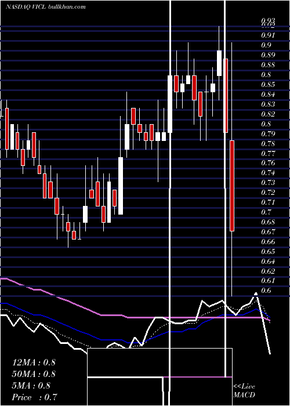Click the 0.82 price axis label

tap(268, 114)
